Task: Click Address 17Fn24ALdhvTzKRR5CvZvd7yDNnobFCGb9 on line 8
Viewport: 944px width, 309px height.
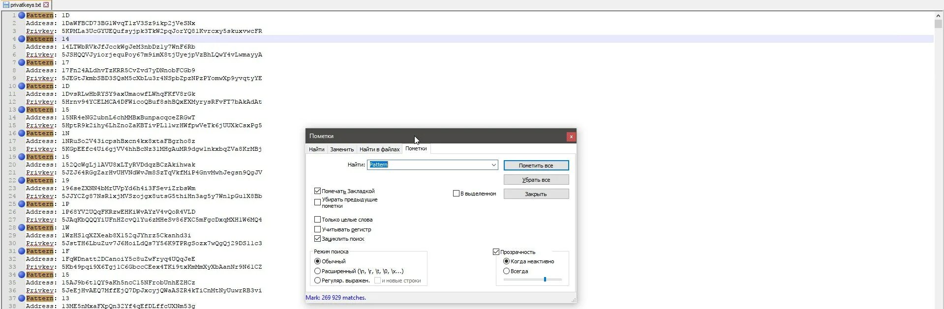Action: tap(128, 70)
